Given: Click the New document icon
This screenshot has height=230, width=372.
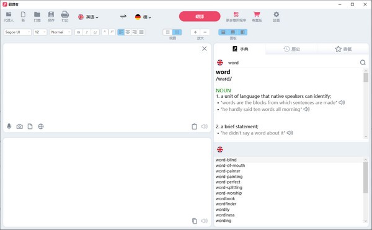Looking at the screenshot, I should pos(23,14).
